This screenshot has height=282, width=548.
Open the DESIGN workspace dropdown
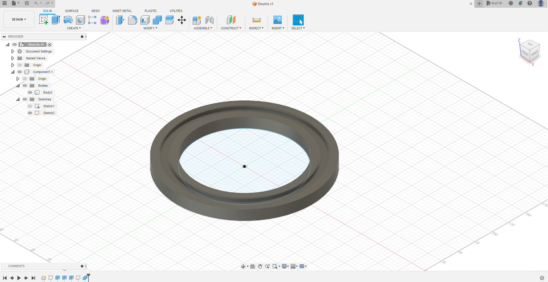(x=19, y=19)
